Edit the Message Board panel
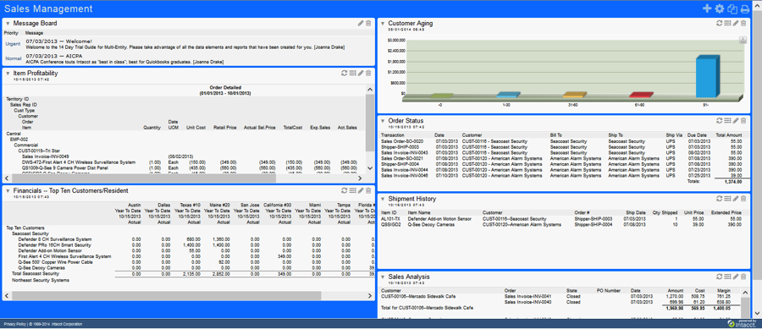 click(361, 23)
